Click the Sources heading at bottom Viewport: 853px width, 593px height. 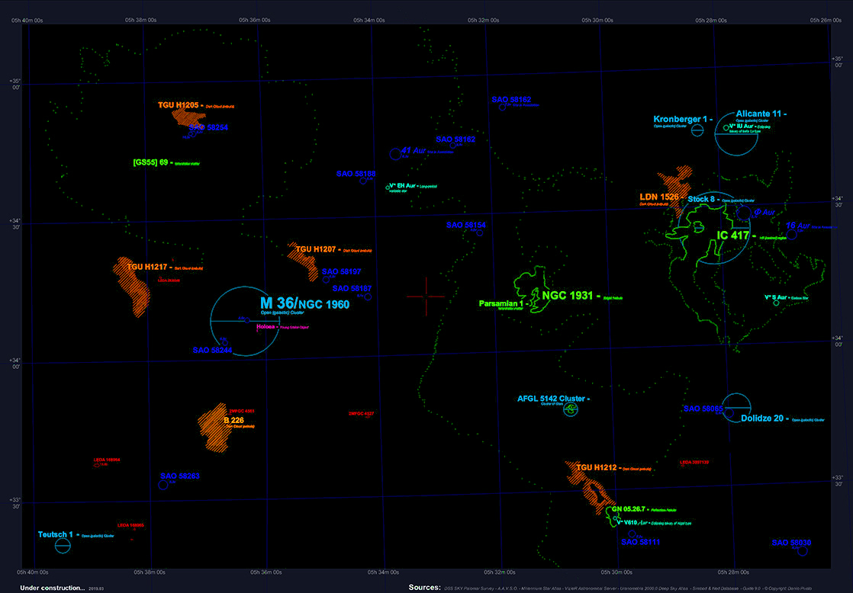(424, 588)
